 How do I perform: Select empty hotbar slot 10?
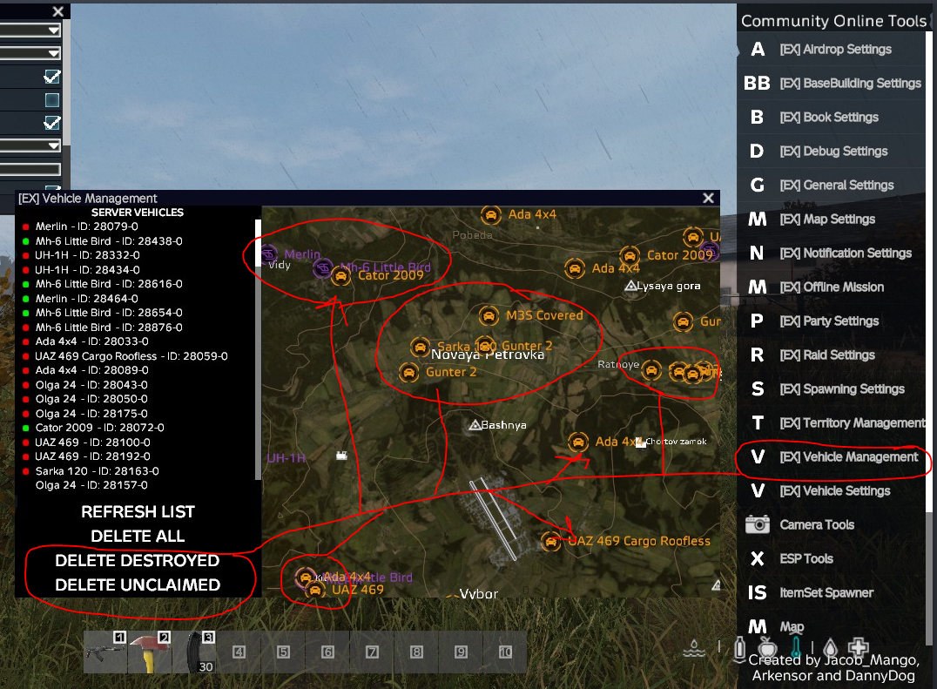click(x=505, y=652)
